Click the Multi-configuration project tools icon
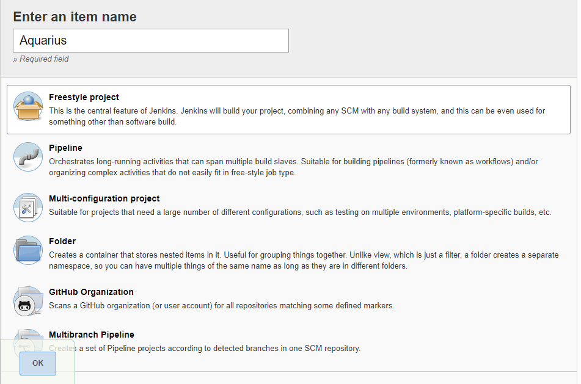581x384 pixels. [29, 208]
